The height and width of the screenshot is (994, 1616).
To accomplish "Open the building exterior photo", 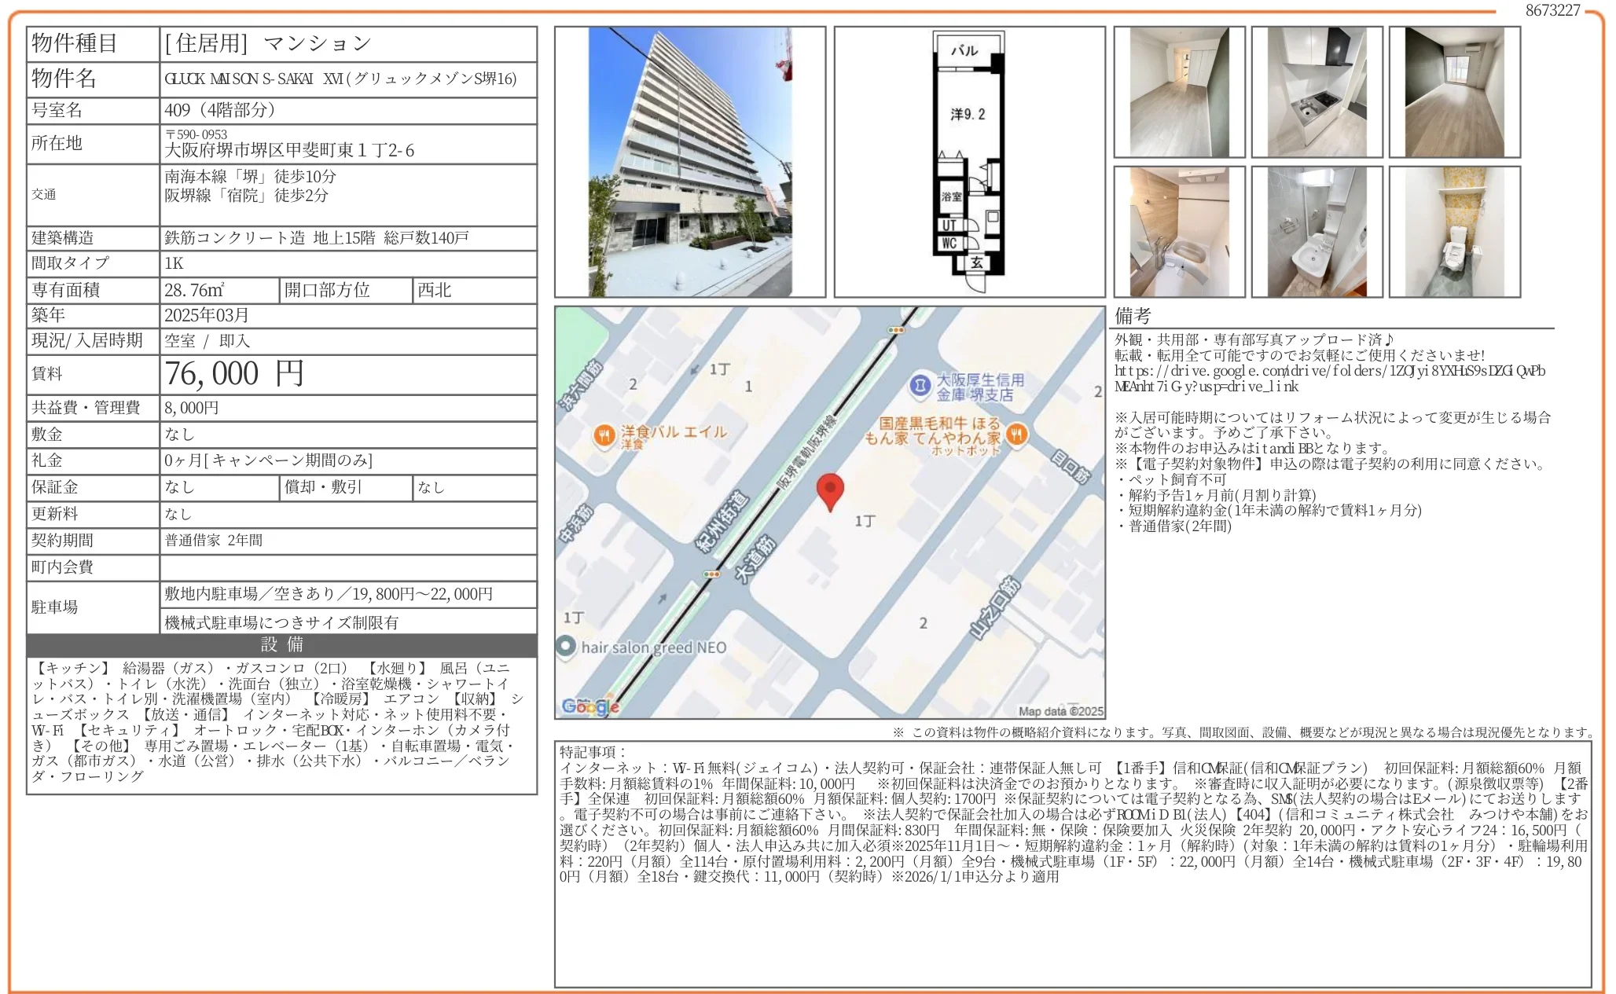I will tap(689, 162).
